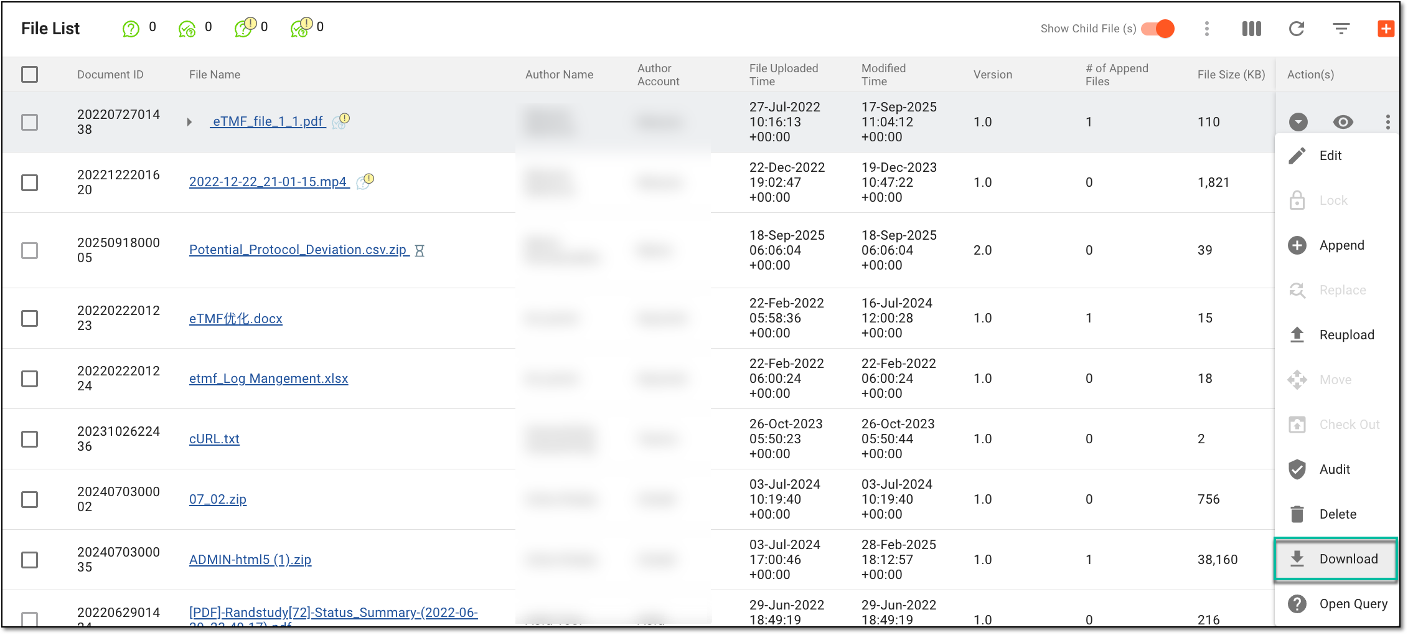Expand child files of eTMF_file_1_1.pdf
Viewport: 1413px width, 635px height.
pyautogui.click(x=189, y=122)
